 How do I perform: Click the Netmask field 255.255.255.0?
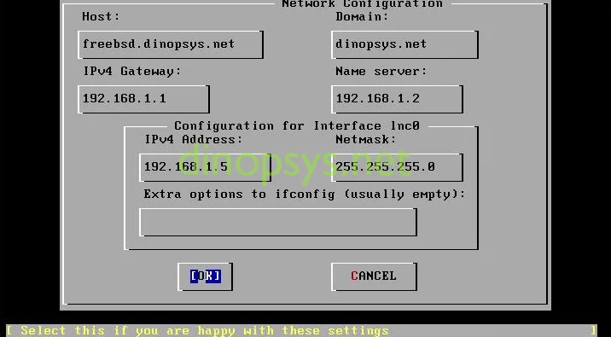point(397,167)
